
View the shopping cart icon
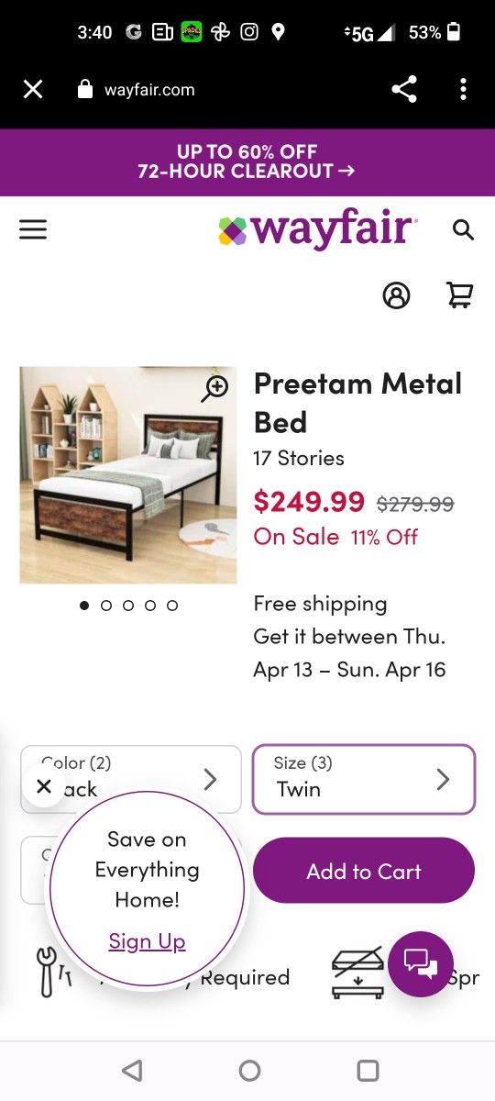click(x=459, y=295)
